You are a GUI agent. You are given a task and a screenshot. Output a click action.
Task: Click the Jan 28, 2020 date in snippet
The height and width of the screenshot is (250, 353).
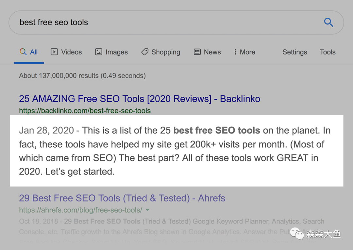(46, 131)
